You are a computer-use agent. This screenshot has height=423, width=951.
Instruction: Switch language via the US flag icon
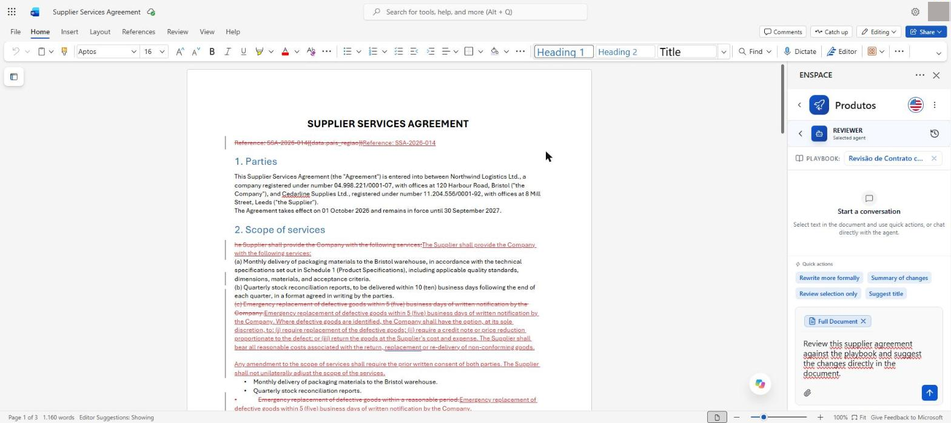(x=915, y=105)
